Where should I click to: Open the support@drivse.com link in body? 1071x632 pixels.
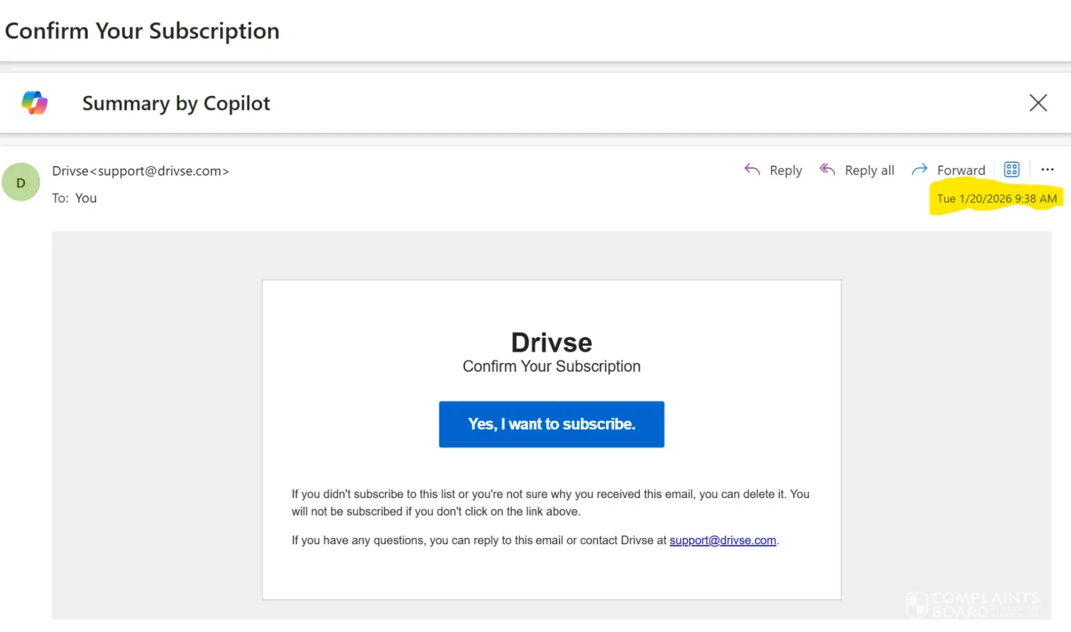pos(723,540)
